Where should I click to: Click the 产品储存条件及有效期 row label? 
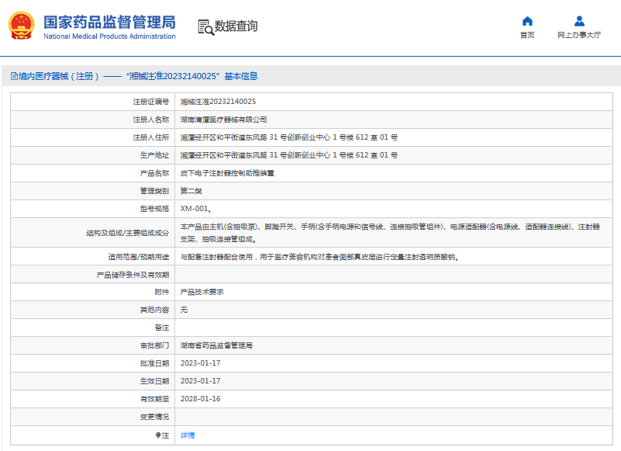(x=133, y=275)
